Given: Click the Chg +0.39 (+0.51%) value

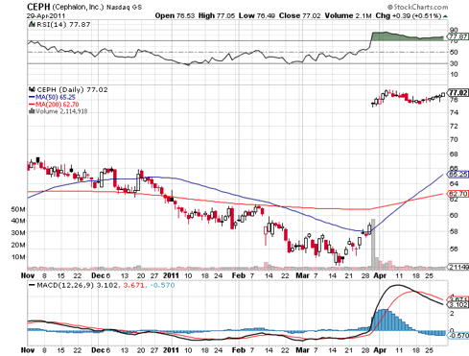Looking at the screenshot, I should (409, 15).
